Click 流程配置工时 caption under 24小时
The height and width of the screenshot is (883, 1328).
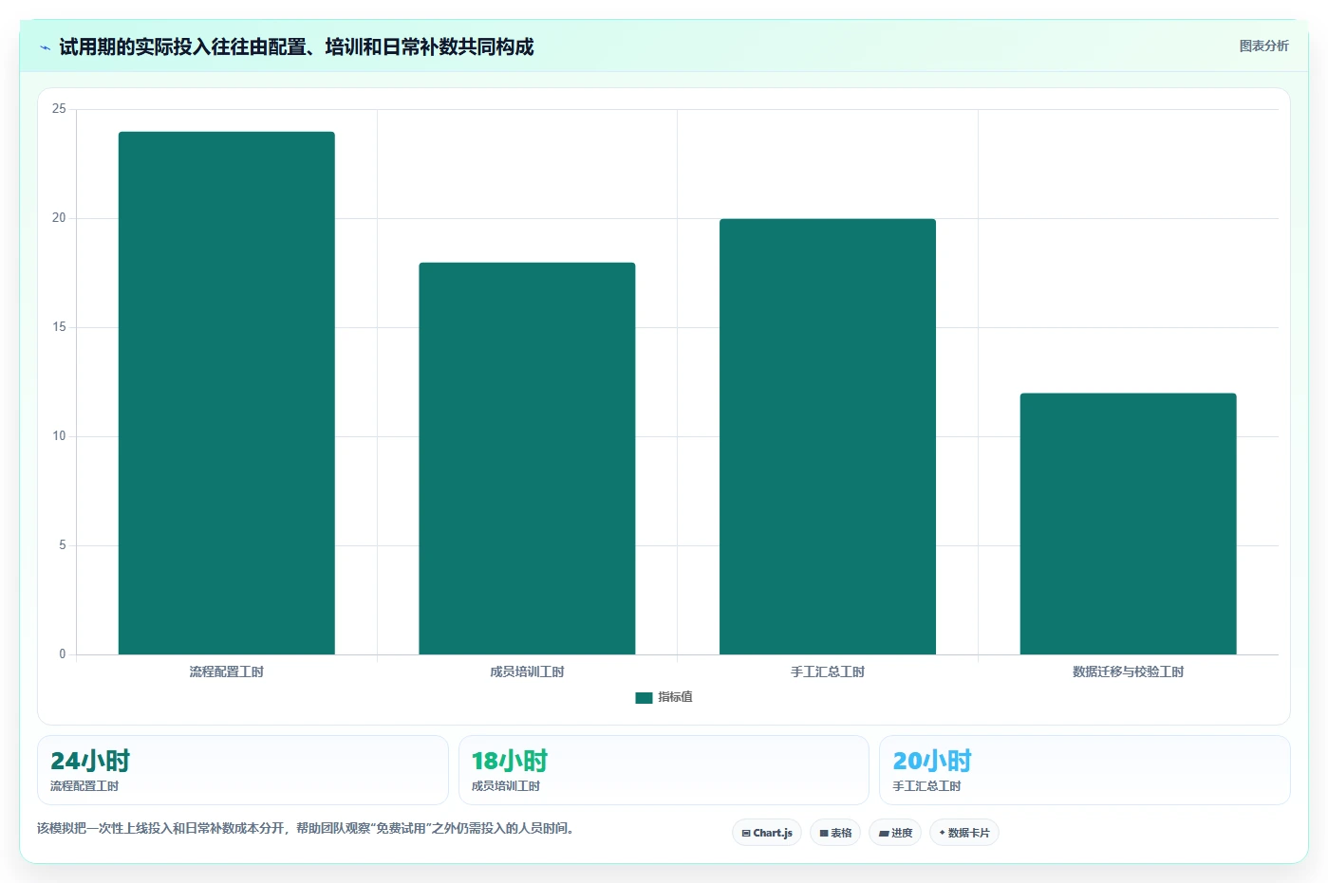coord(84,786)
